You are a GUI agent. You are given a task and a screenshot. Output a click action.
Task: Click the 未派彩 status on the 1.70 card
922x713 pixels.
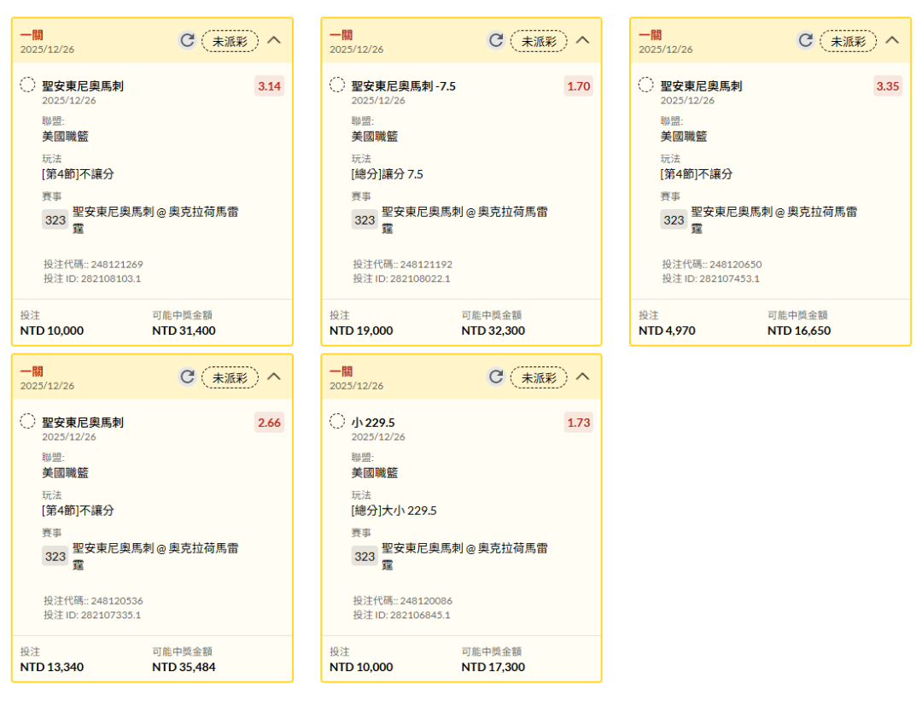539,41
